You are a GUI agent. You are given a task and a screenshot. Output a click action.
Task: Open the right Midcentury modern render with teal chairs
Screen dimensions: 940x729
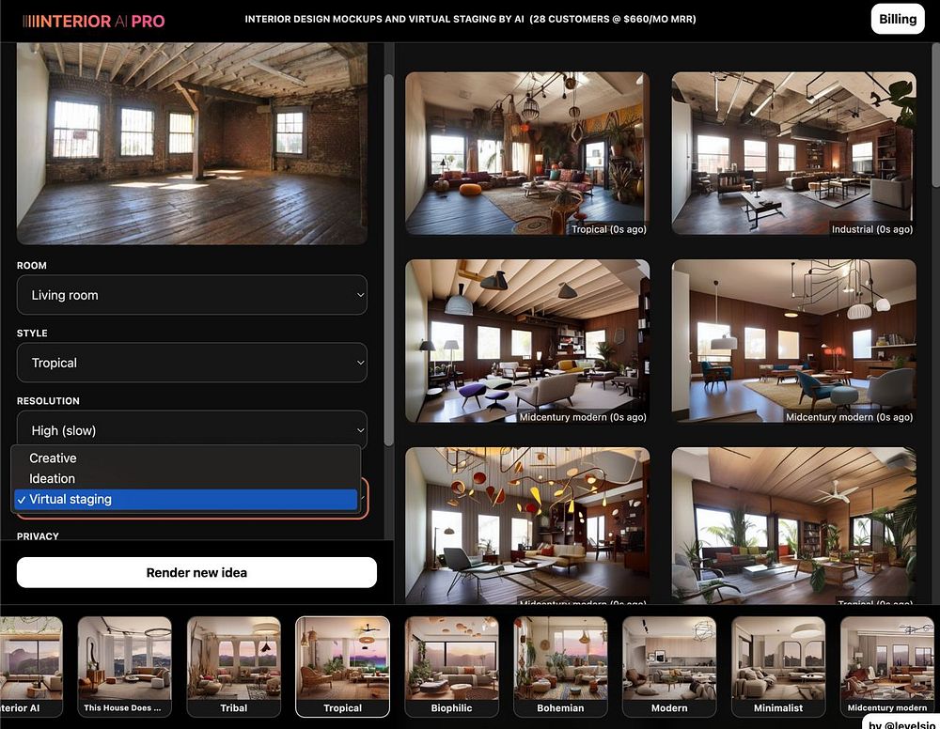point(793,341)
